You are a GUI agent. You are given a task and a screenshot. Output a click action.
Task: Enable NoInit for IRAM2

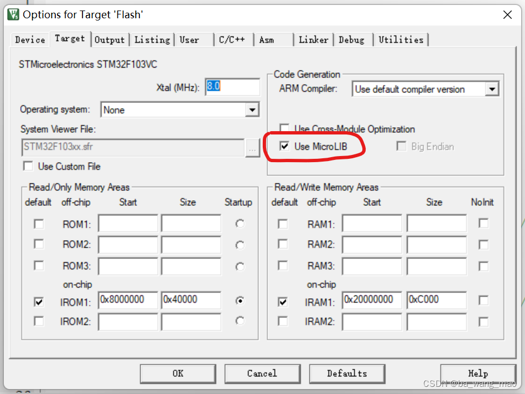[x=484, y=322]
